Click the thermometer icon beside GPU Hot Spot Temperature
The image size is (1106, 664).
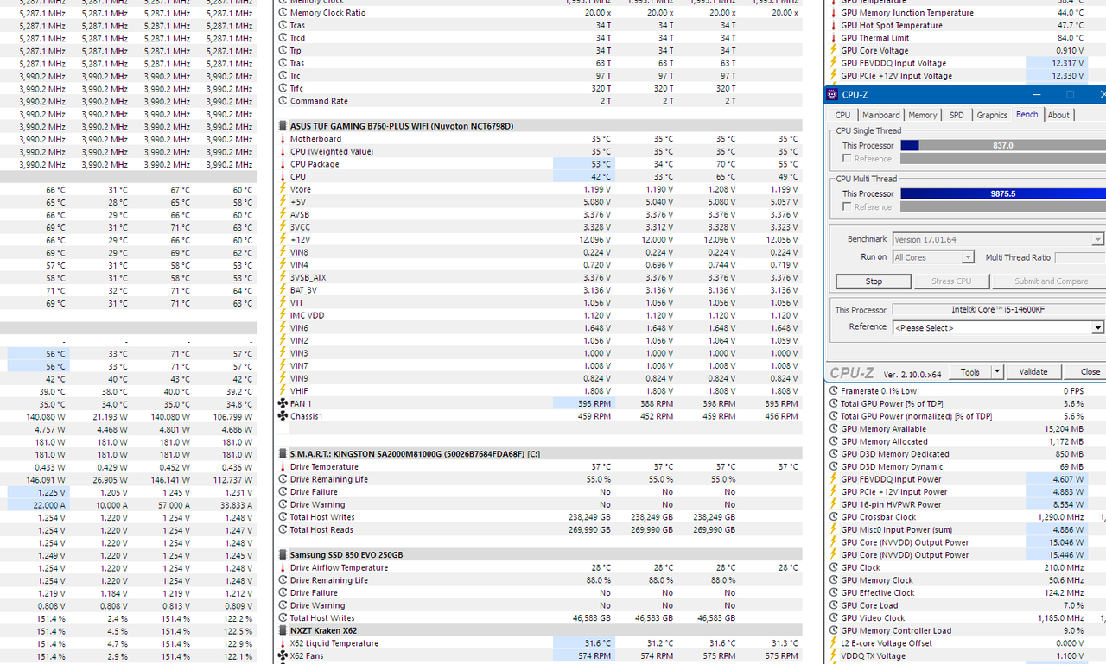(833, 26)
